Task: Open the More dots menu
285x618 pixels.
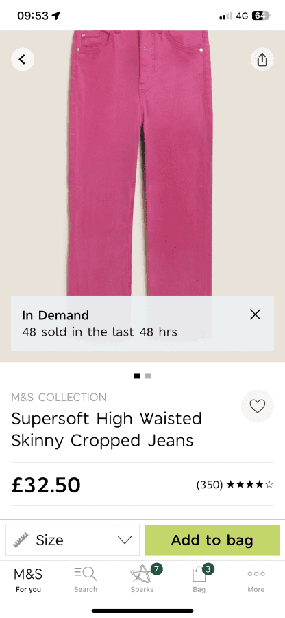Action: click(x=256, y=580)
